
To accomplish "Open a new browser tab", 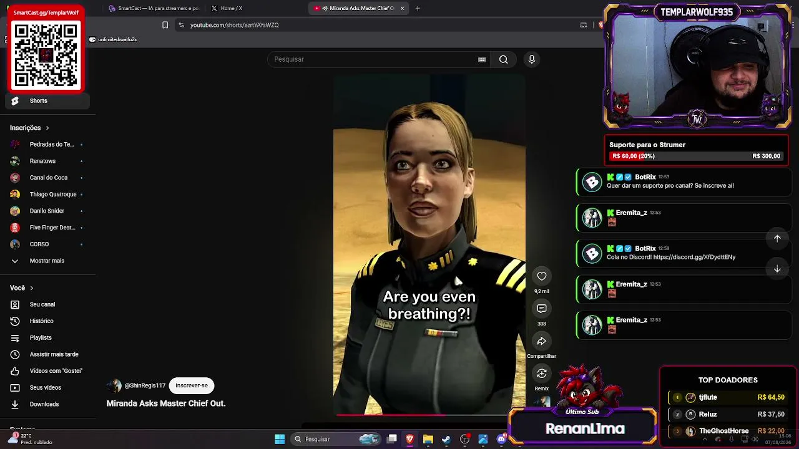I will 418,8.
